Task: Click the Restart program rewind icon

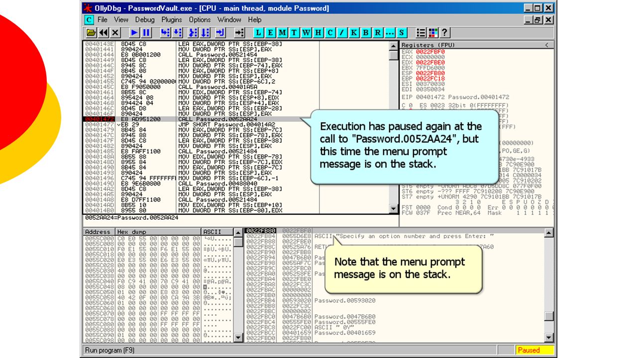Action: [x=104, y=33]
